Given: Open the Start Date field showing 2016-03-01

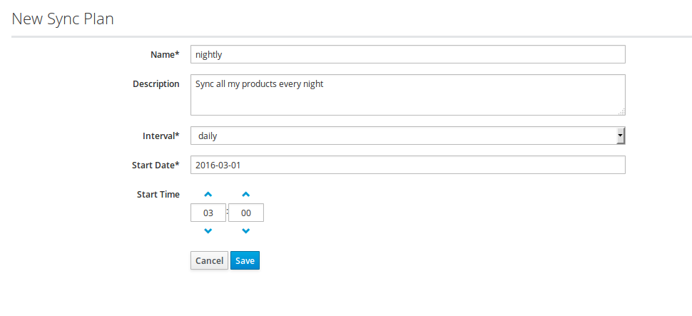Looking at the screenshot, I should pyautogui.click(x=407, y=165).
